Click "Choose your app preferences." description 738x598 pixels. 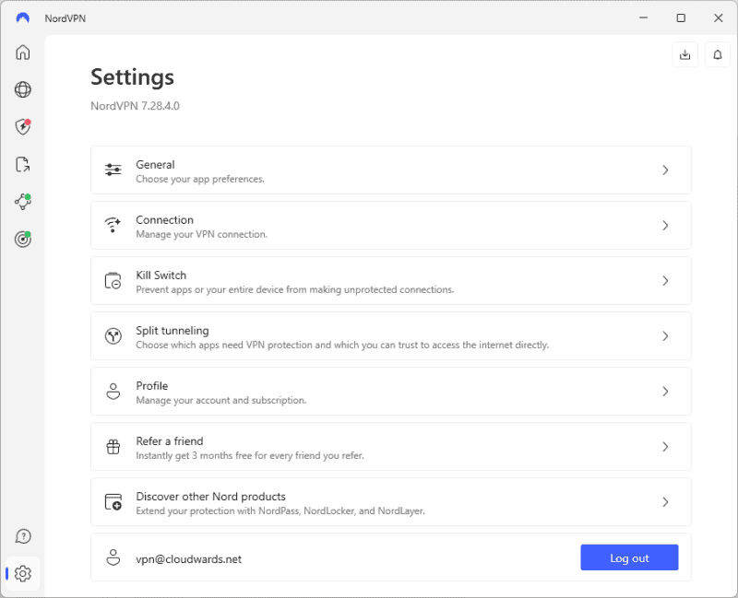pos(200,179)
